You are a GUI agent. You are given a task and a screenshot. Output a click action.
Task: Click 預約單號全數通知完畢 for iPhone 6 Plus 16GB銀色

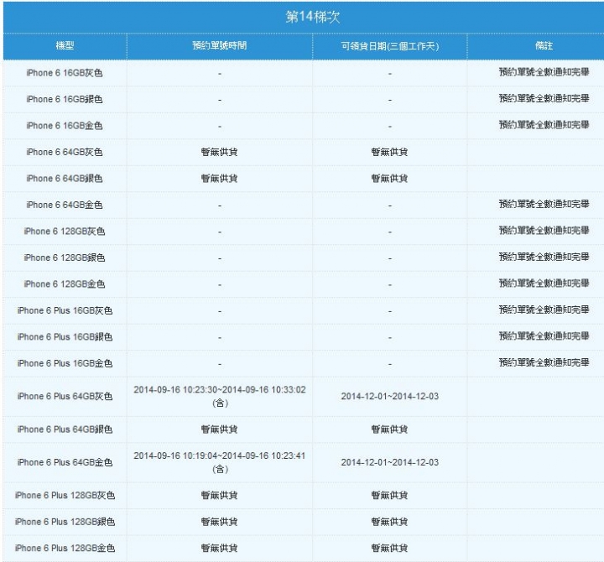tap(544, 336)
